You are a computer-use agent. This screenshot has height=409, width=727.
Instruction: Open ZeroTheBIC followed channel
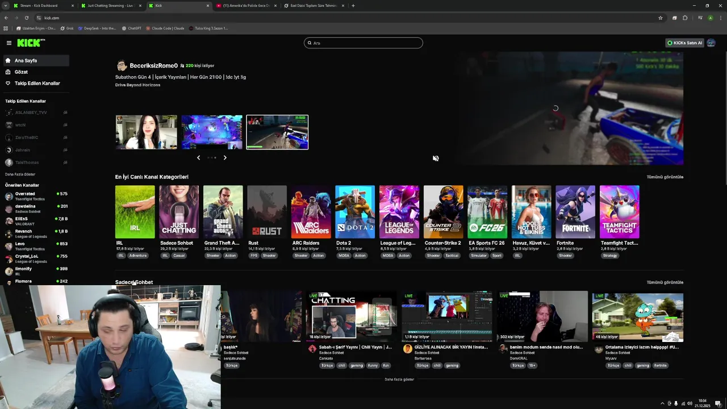click(35, 137)
